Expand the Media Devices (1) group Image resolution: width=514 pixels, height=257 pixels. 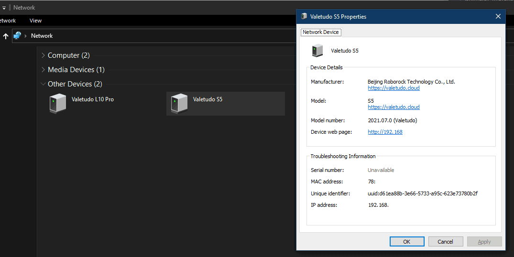43,70
